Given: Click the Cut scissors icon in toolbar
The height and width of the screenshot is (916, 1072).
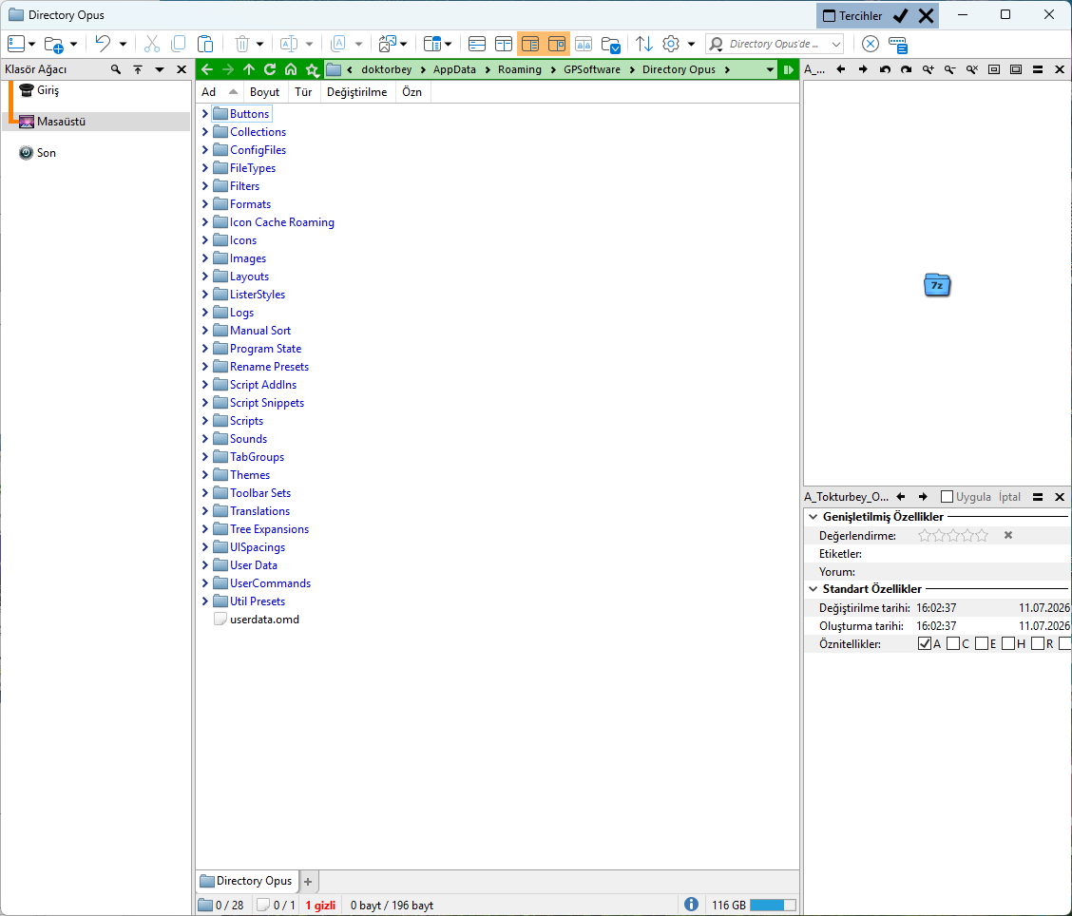Looking at the screenshot, I should click(152, 45).
